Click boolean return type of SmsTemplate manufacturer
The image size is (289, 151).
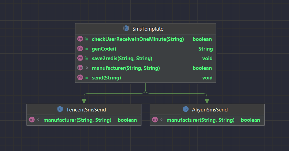(x=202, y=68)
